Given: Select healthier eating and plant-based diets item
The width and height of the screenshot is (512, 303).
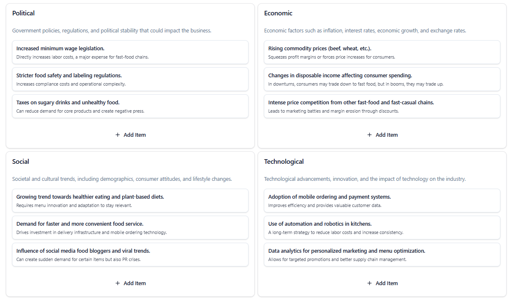Looking at the screenshot, I should point(130,201).
